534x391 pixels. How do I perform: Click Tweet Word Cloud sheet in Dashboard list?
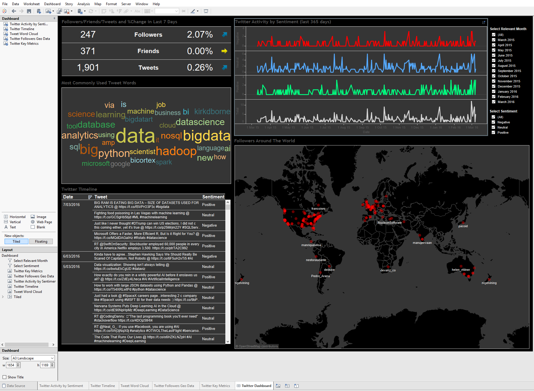[x=24, y=34]
